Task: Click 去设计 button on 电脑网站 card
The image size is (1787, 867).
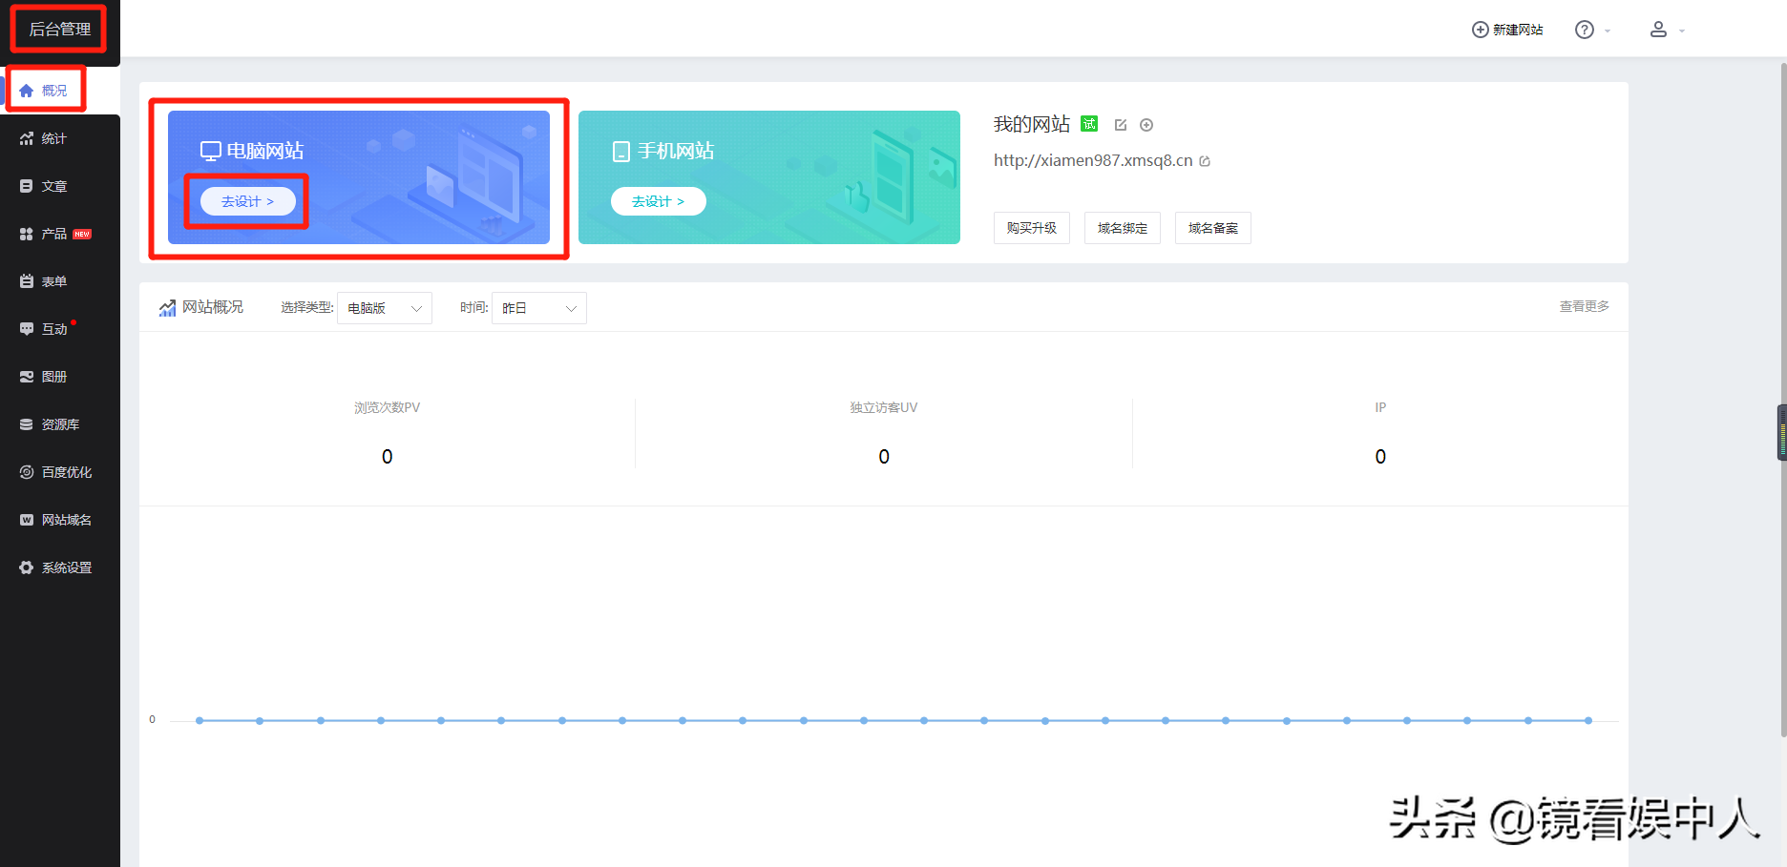Action: pyautogui.click(x=248, y=201)
